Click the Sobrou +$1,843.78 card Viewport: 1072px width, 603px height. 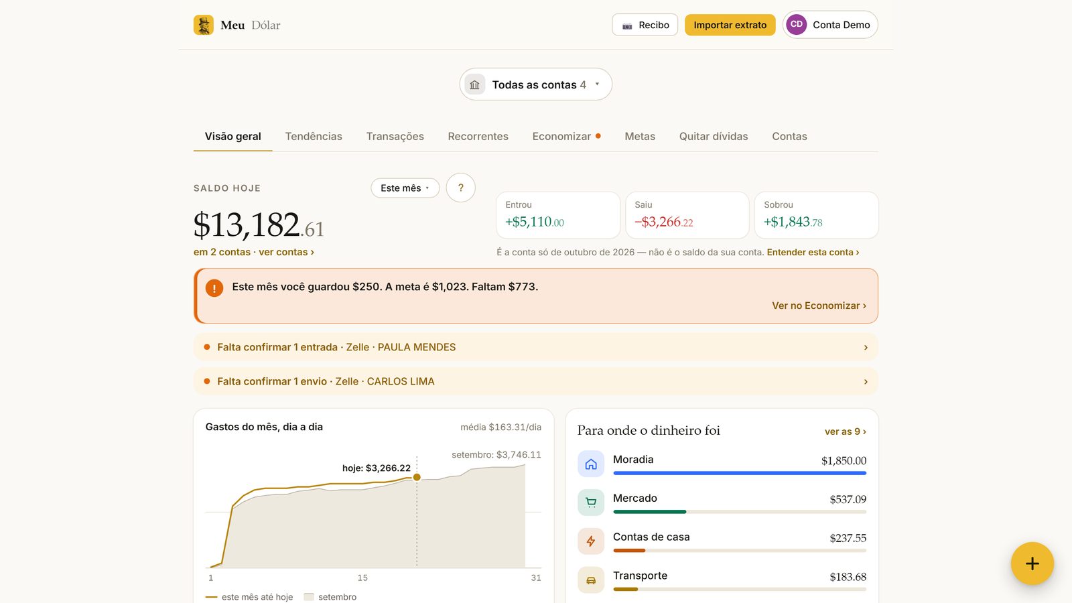(x=816, y=215)
